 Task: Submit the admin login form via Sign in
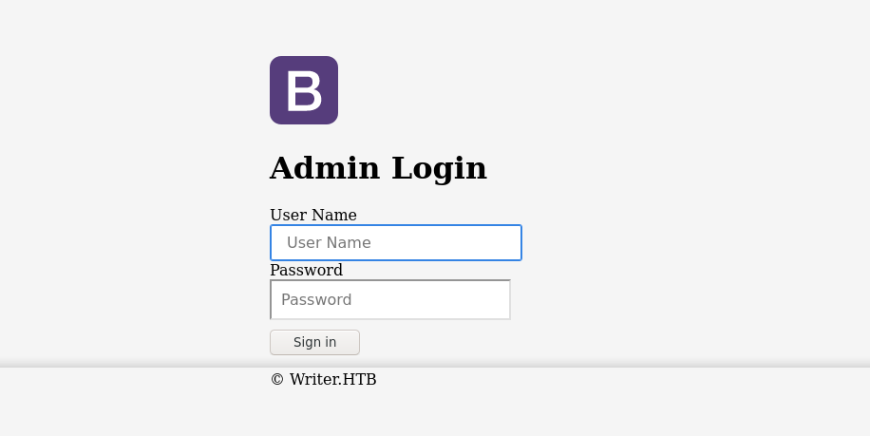click(x=314, y=342)
